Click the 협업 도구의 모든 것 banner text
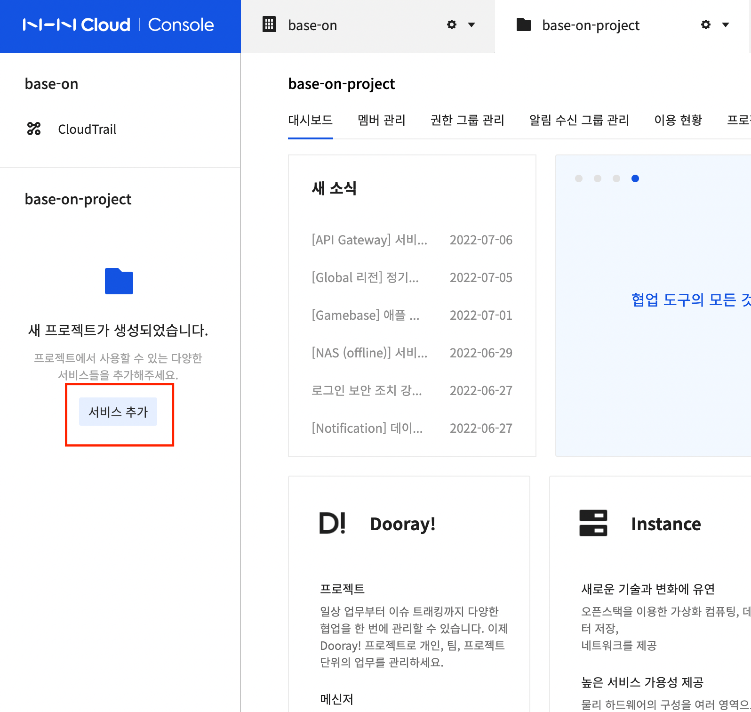Viewport: 751px width, 712px height. click(x=691, y=299)
